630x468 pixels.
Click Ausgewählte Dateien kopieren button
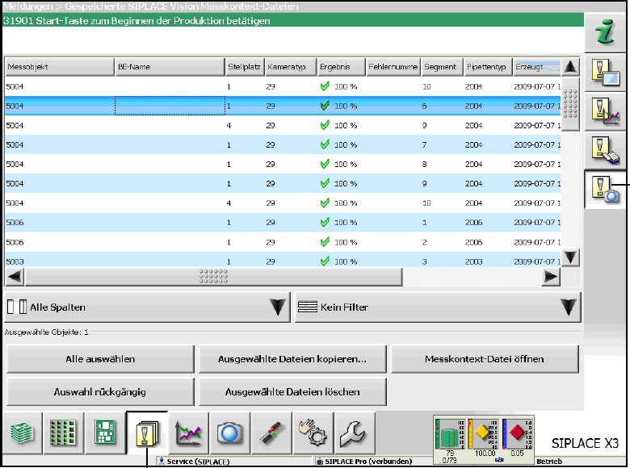click(x=292, y=359)
